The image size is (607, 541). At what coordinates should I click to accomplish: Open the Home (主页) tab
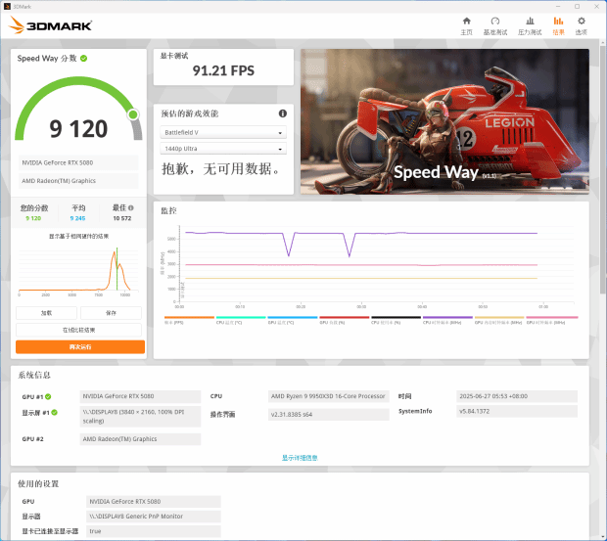point(466,25)
